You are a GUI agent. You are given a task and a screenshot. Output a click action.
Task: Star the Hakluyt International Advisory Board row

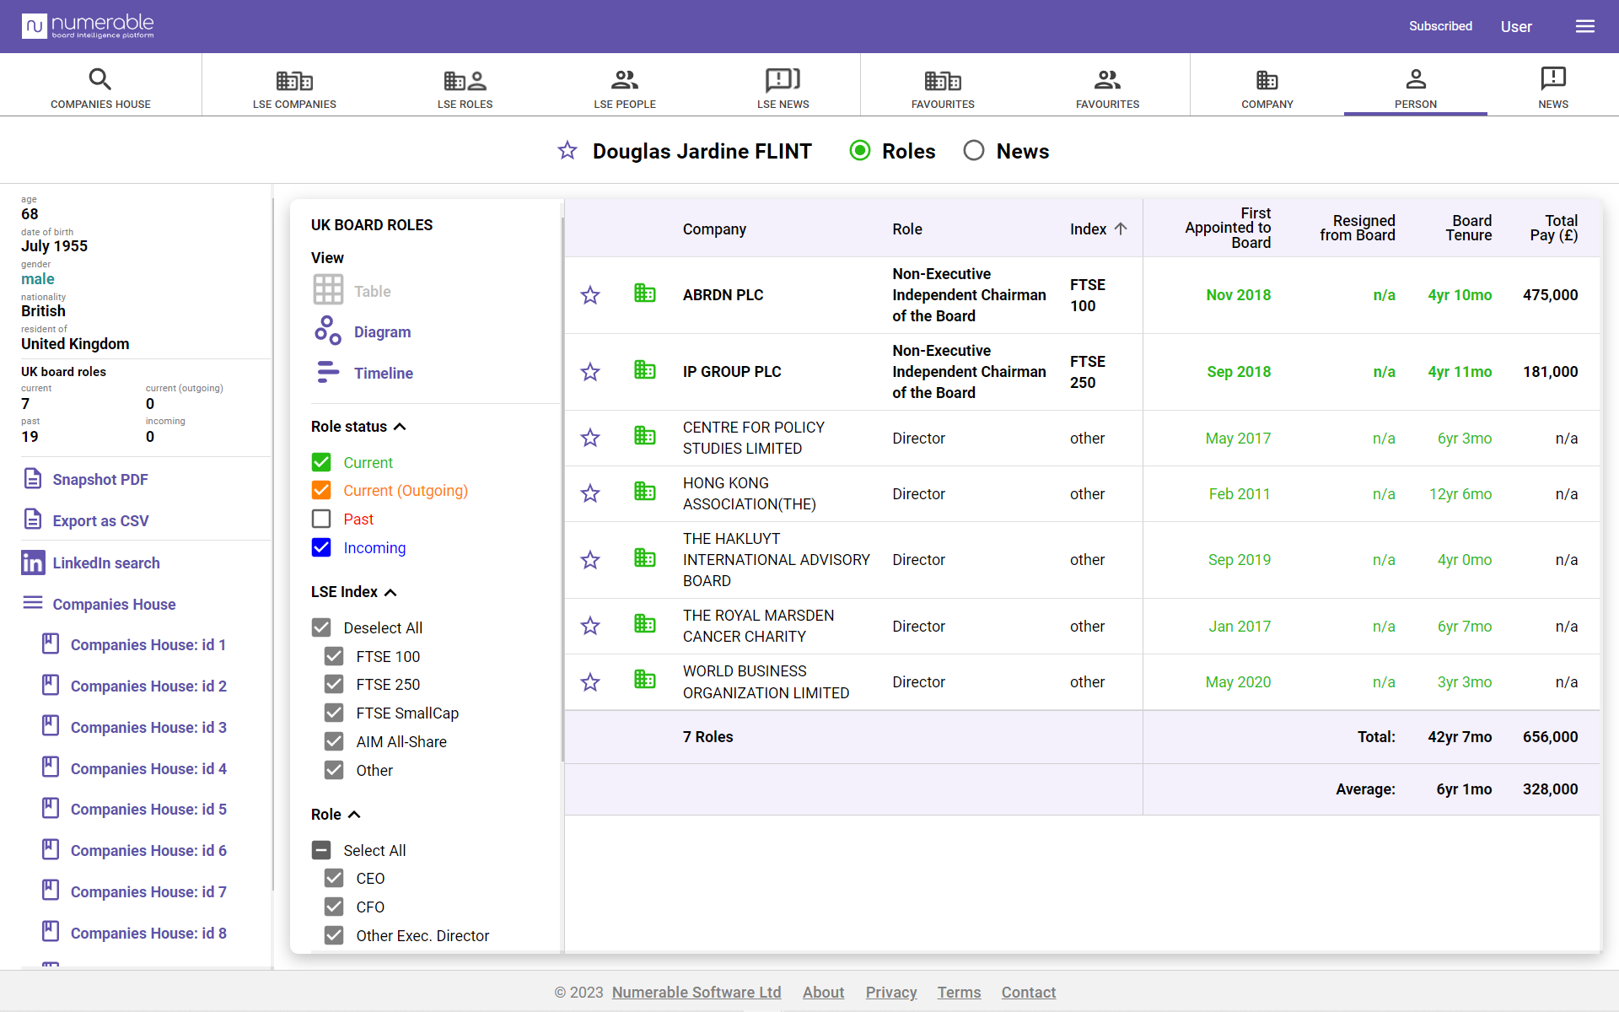tap(590, 560)
